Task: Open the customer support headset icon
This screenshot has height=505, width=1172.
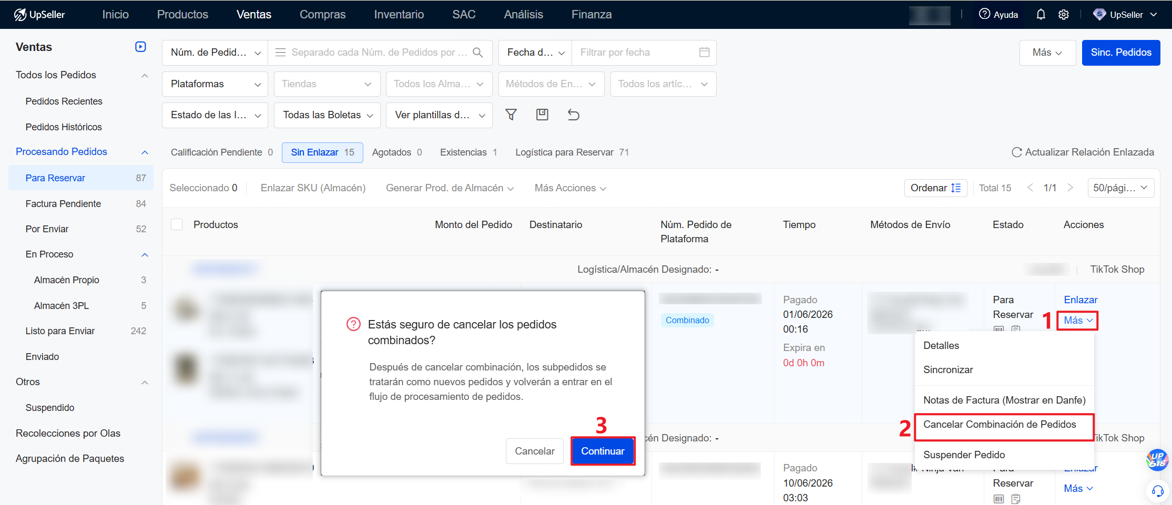Action: pos(1158,491)
